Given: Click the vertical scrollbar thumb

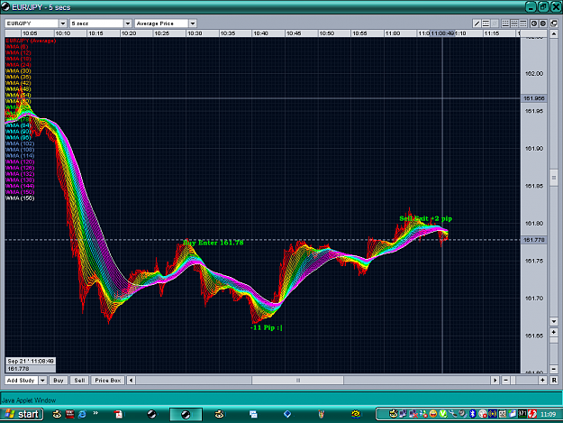Looking at the screenshot, I should coord(554,178).
